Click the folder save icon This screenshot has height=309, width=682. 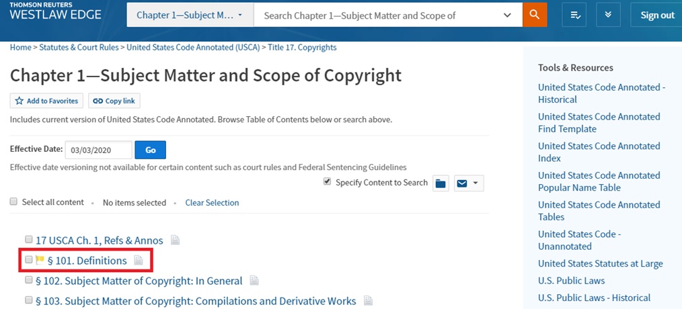pyautogui.click(x=441, y=183)
